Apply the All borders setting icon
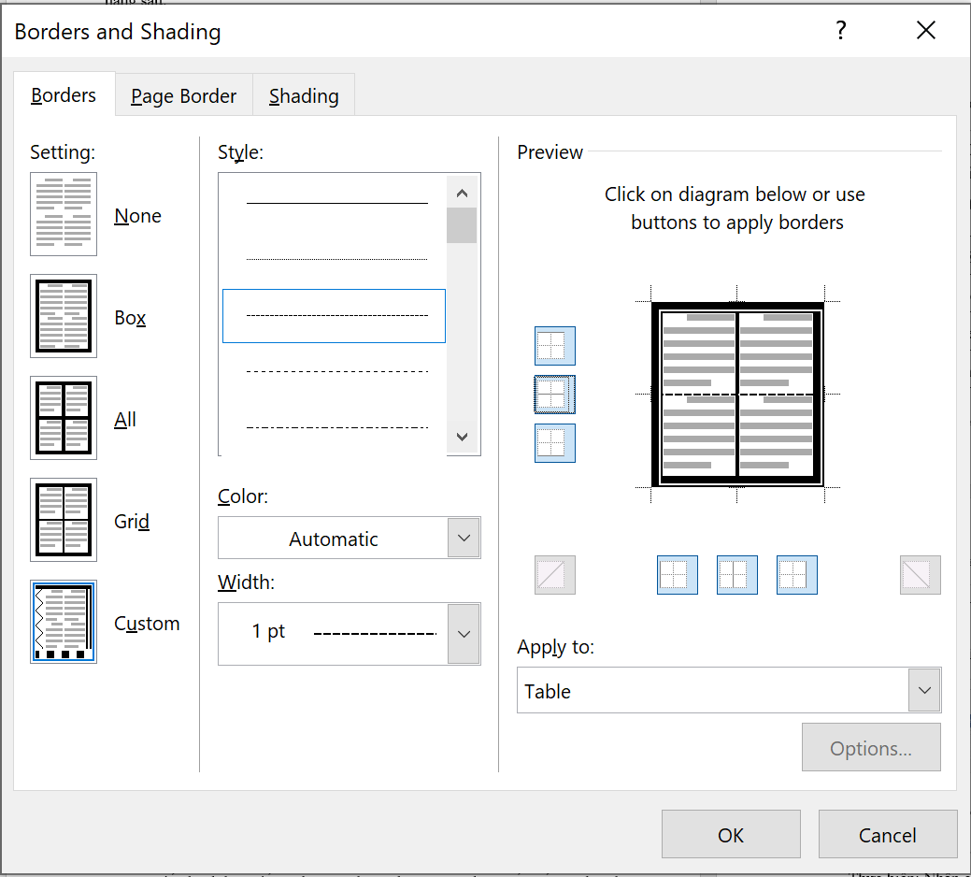The image size is (971, 877). [x=64, y=418]
